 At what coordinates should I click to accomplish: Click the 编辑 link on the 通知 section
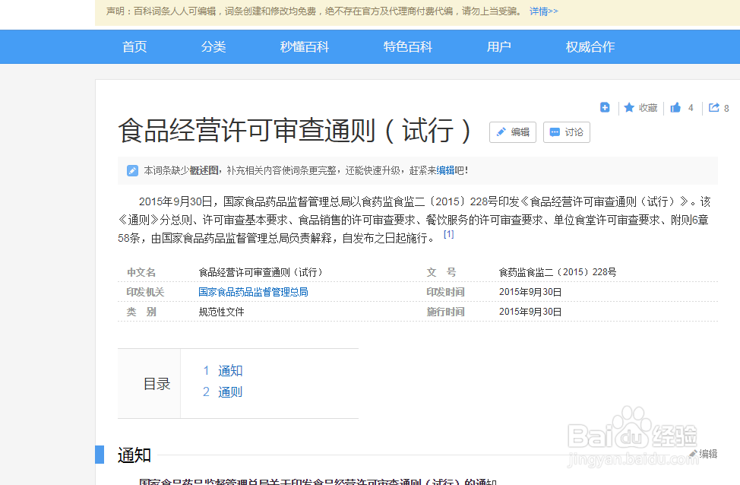tap(708, 454)
